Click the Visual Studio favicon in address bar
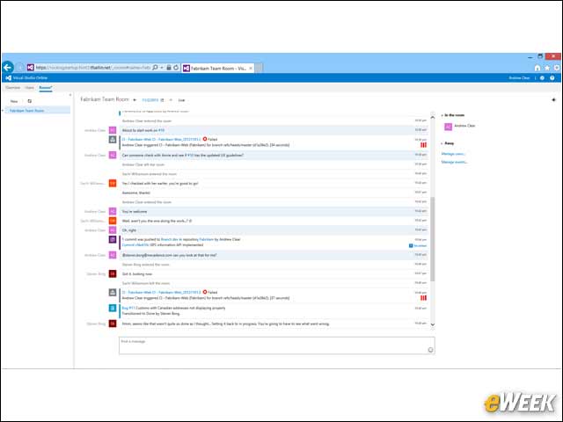 (x=31, y=68)
